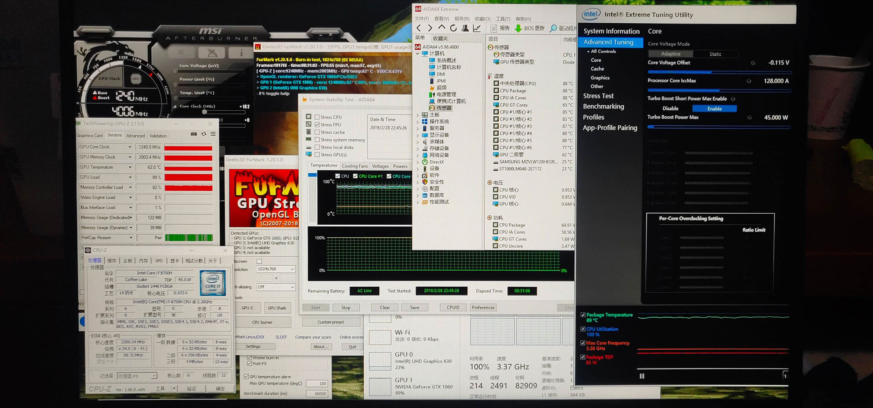The image size is (873, 408).
Task: Collapse the 计算机 tree node in AIDA64
Action: [x=417, y=54]
